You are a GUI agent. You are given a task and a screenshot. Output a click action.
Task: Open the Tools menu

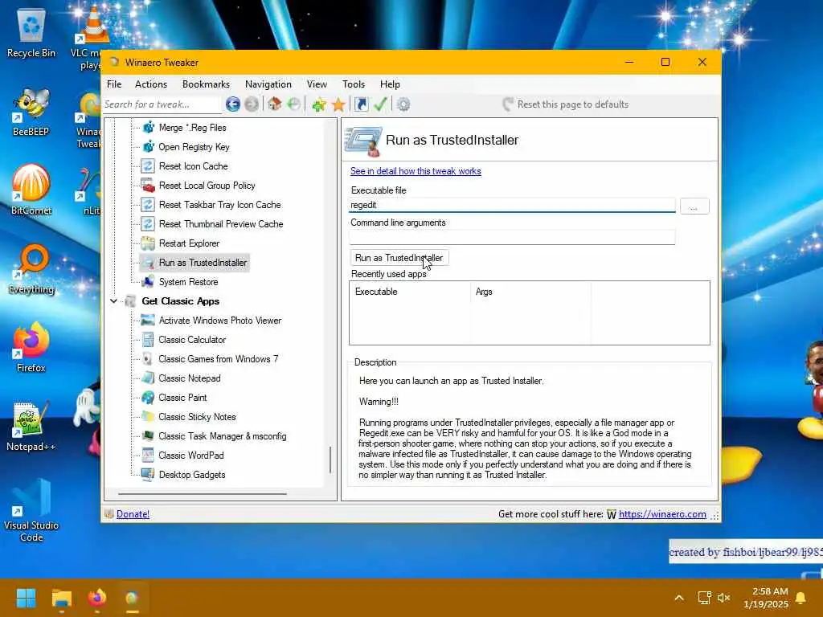pyautogui.click(x=354, y=84)
